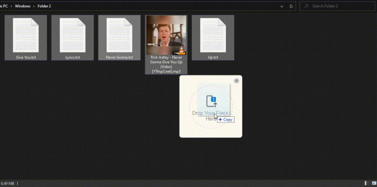Click the Lyrics.txt file name
The width and height of the screenshot is (377, 187).
coord(73,58)
